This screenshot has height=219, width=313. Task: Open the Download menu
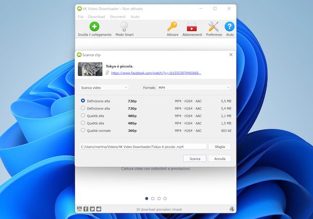pyautogui.click(x=96, y=16)
